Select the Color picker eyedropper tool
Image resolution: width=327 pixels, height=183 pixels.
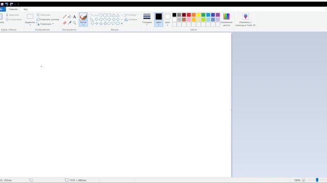pos(69,23)
